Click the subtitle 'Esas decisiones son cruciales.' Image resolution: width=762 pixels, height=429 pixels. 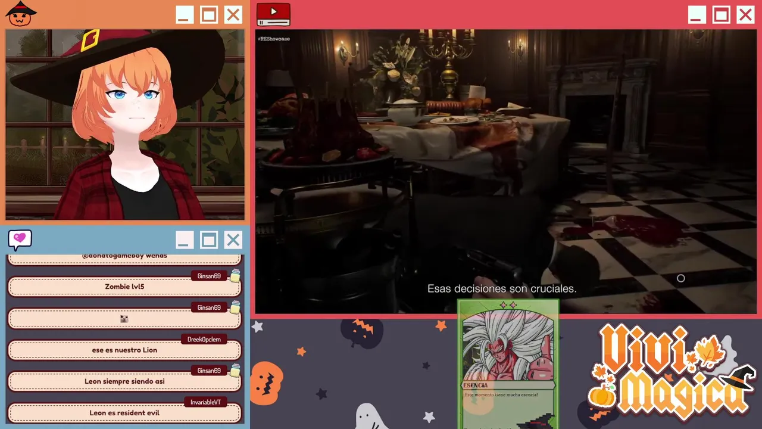pos(502,288)
